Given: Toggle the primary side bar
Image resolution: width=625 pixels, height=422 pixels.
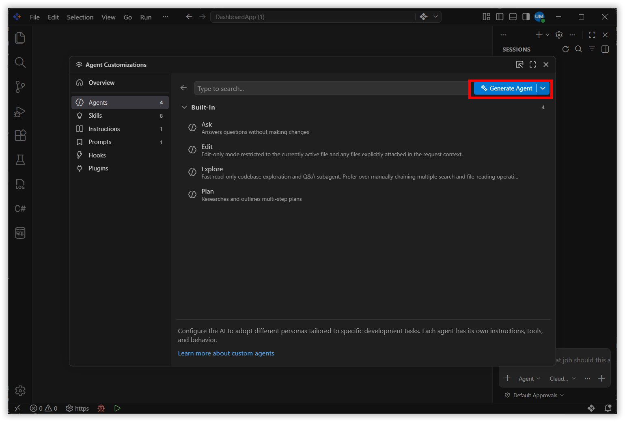Looking at the screenshot, I should coord(500,17).
